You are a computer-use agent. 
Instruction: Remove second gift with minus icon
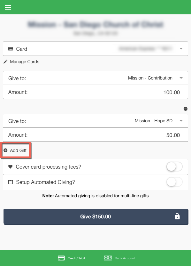185,109
